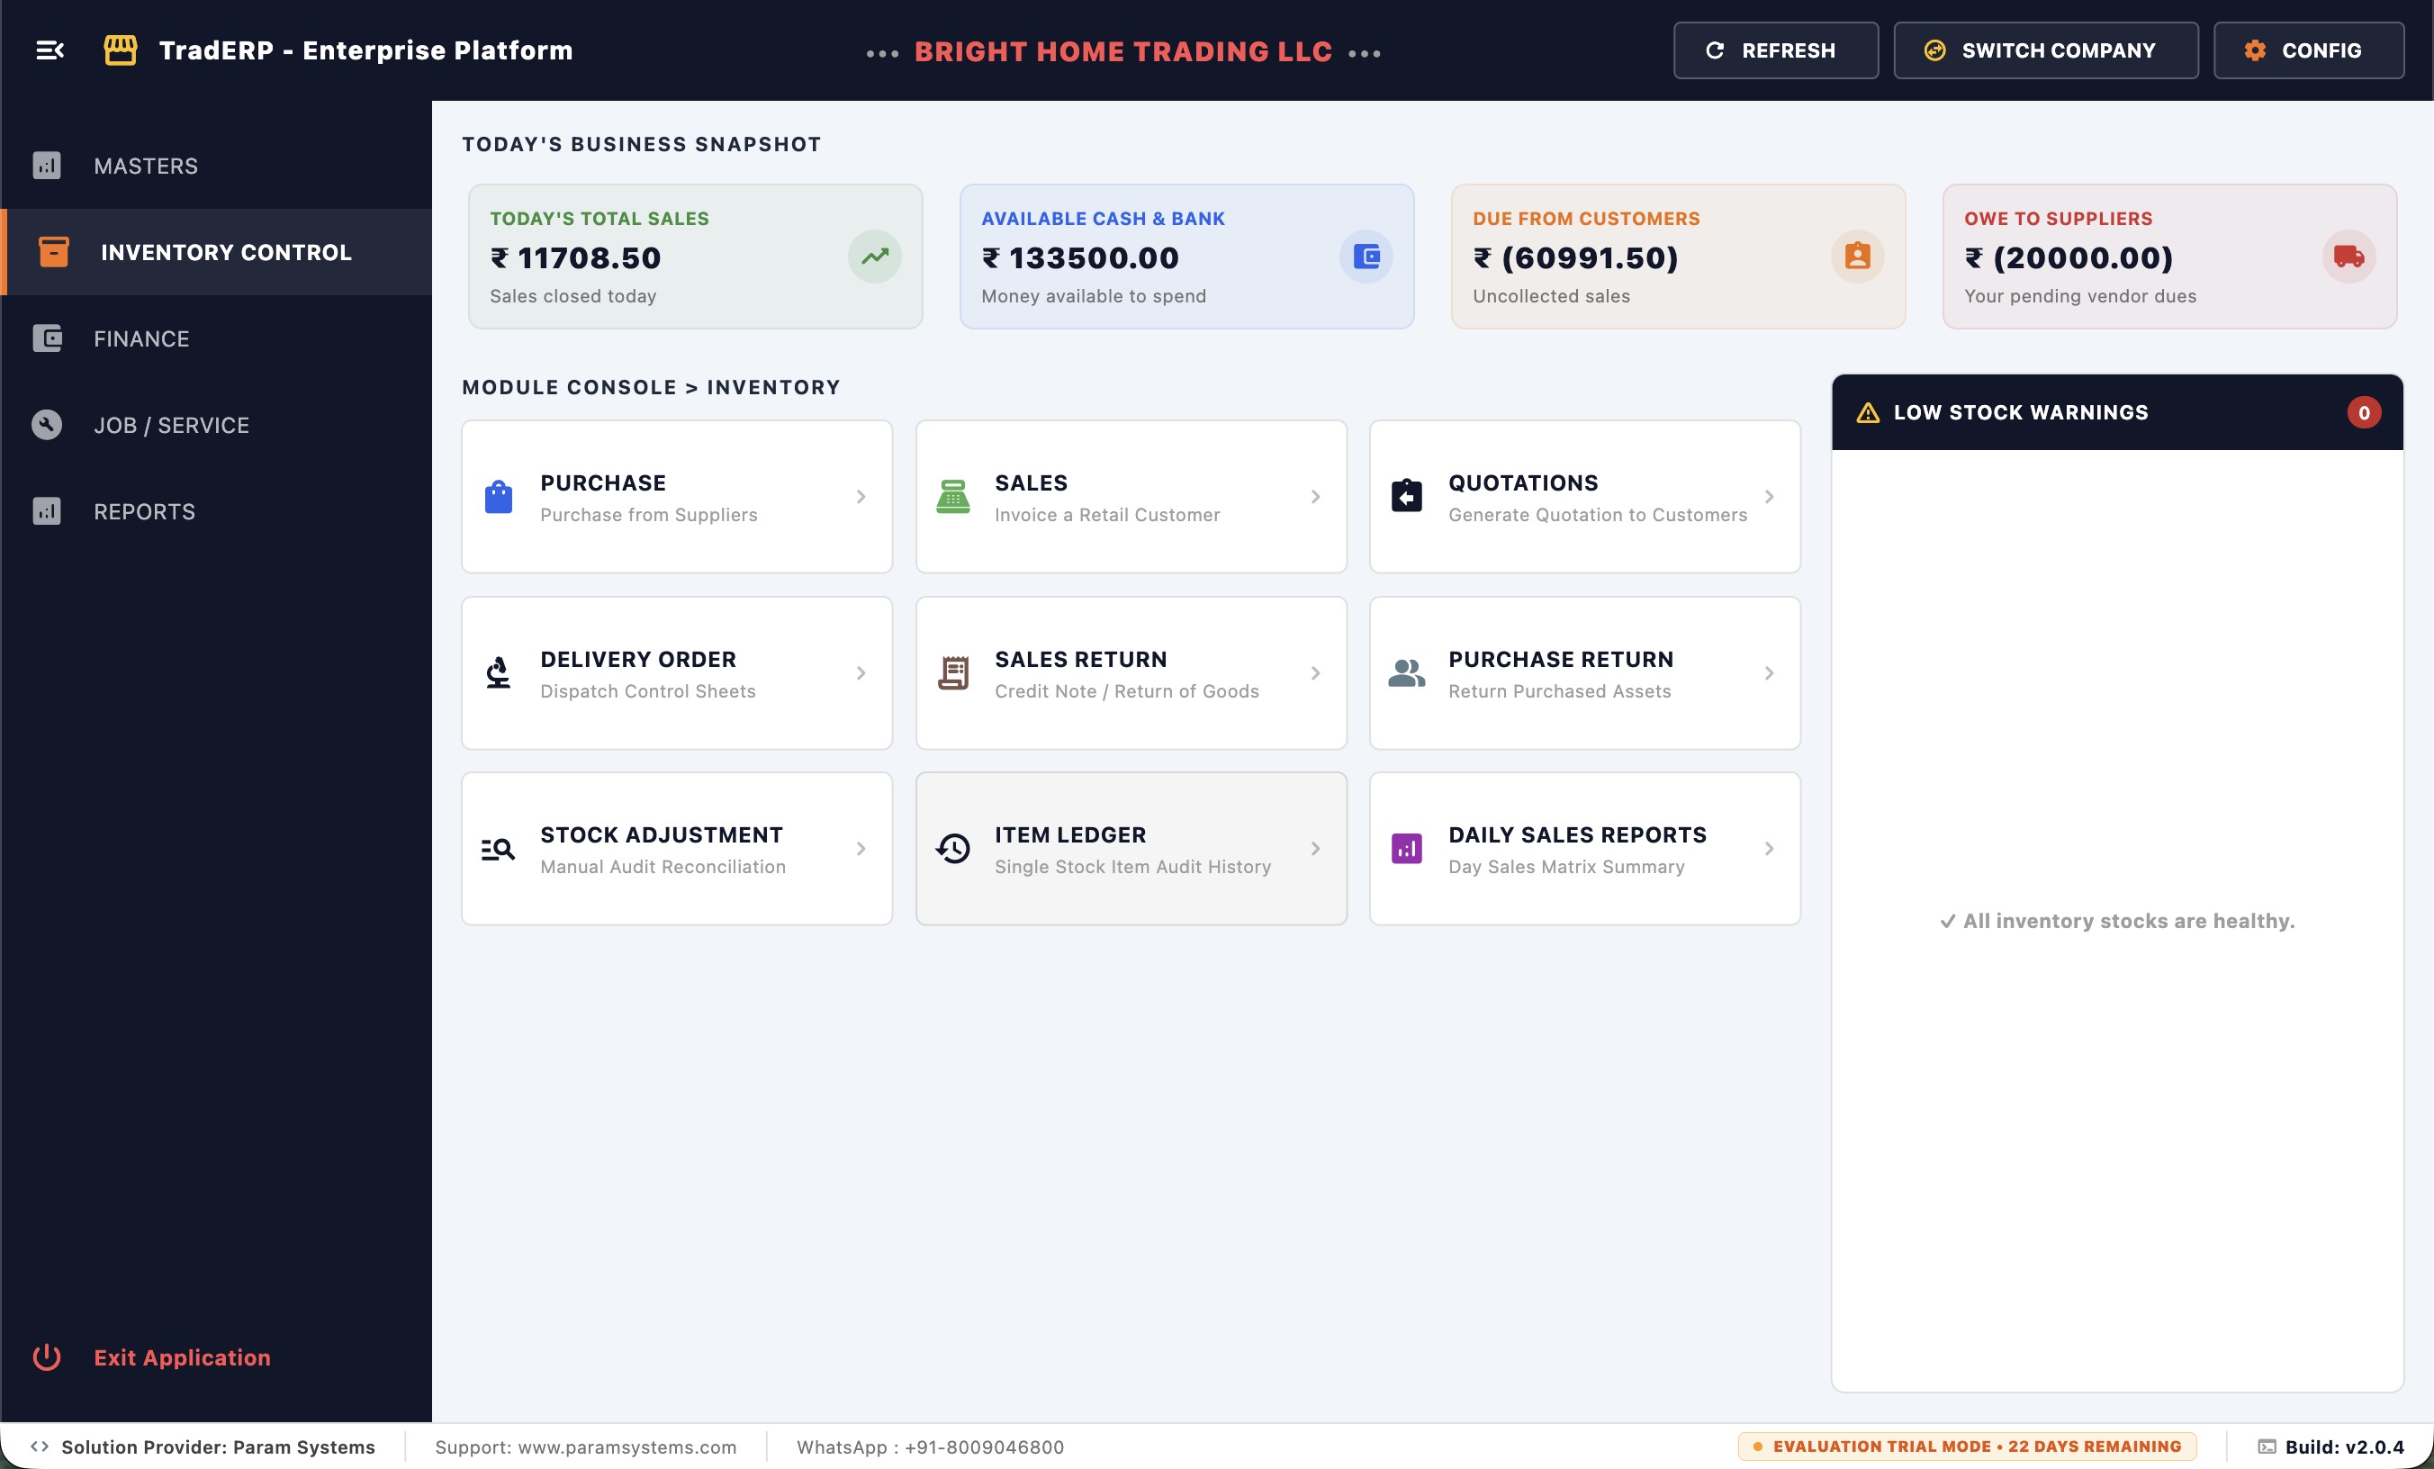
Task: Expand the Delivery Order card chevron
Action: tap(861, 672)
